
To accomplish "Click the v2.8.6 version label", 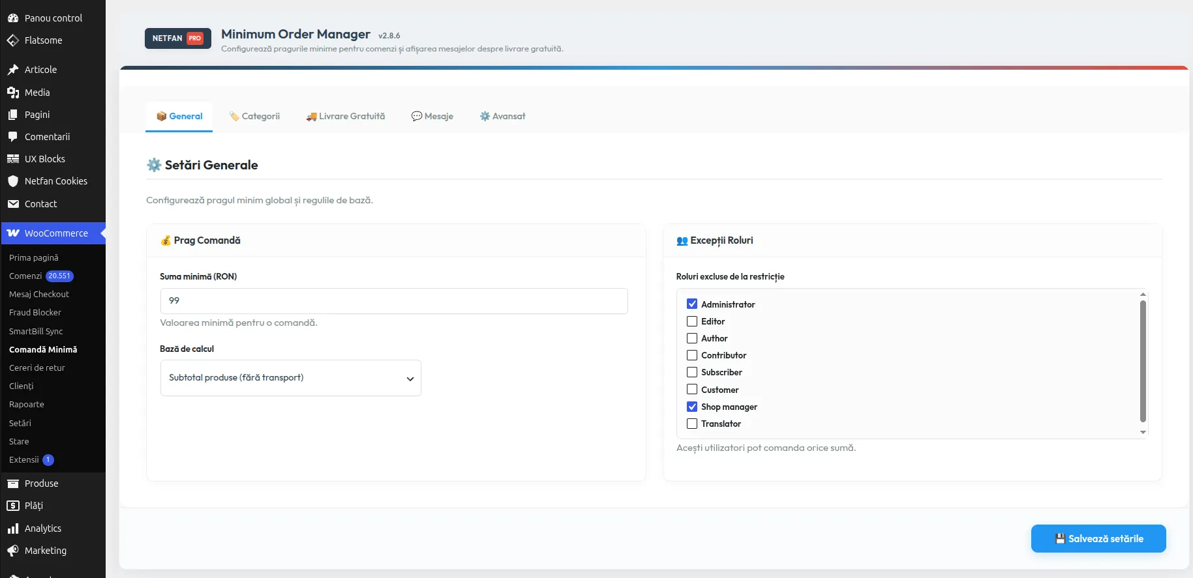I will 389,36.
